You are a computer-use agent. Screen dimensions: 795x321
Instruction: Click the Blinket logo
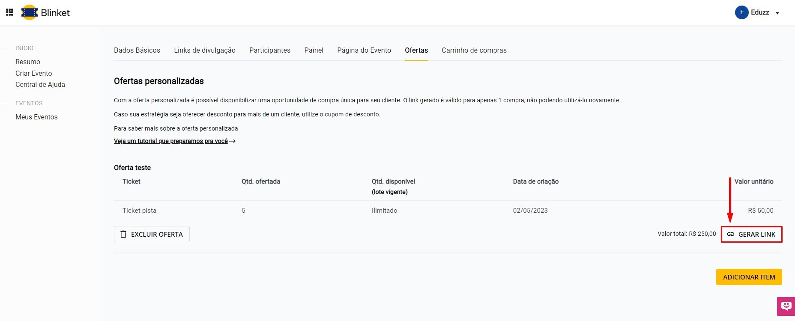(45, 12)
